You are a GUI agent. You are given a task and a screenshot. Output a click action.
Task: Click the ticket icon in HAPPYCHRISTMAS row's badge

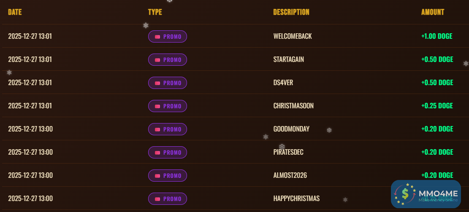tap(157, 199)
